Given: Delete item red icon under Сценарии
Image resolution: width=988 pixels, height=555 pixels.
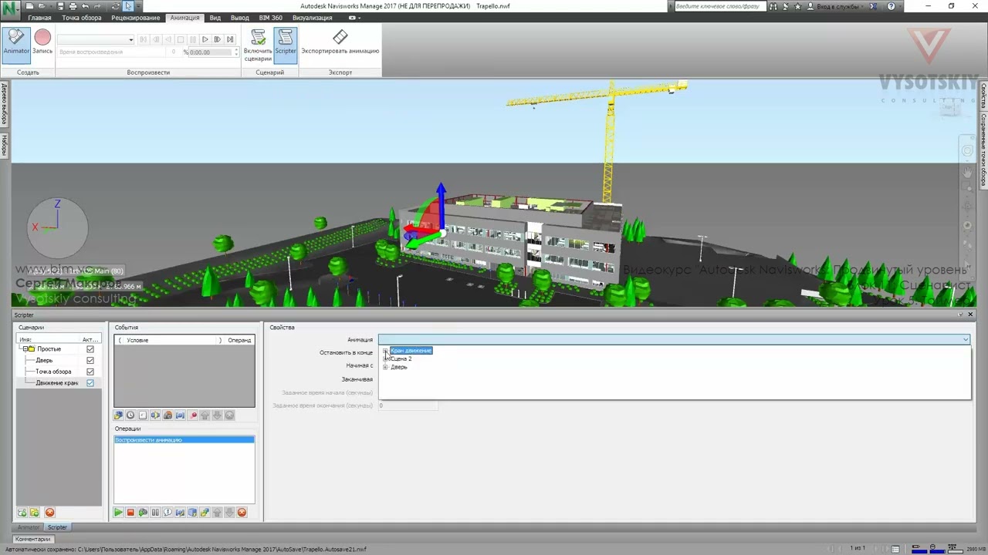Looking at the screenshot, I should tap(49, 513).
